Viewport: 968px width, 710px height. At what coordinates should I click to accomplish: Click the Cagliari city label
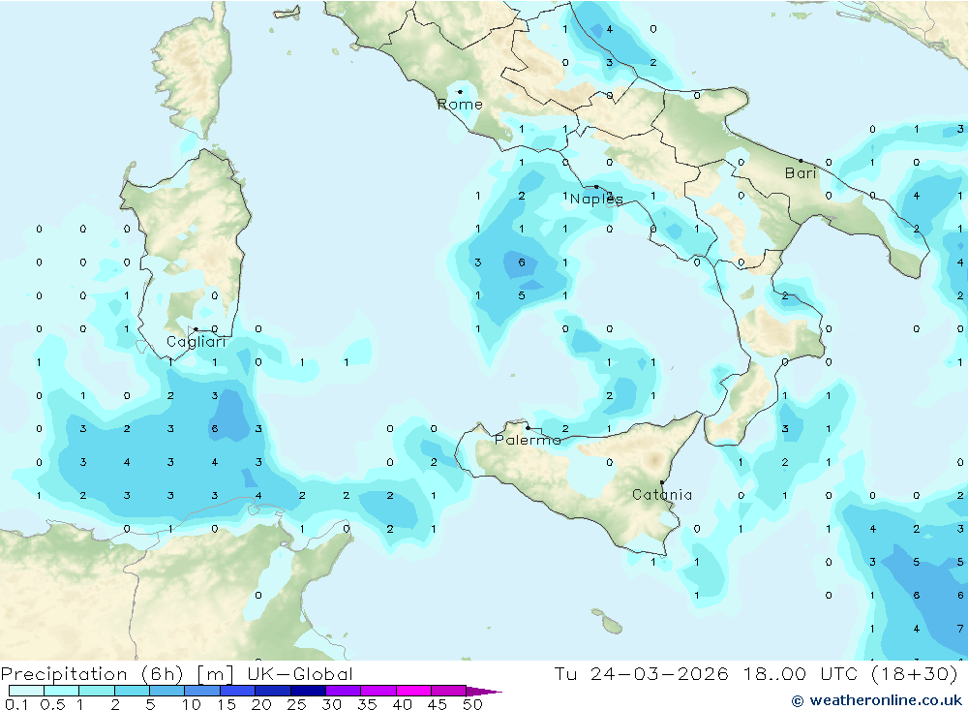[197, 342]
